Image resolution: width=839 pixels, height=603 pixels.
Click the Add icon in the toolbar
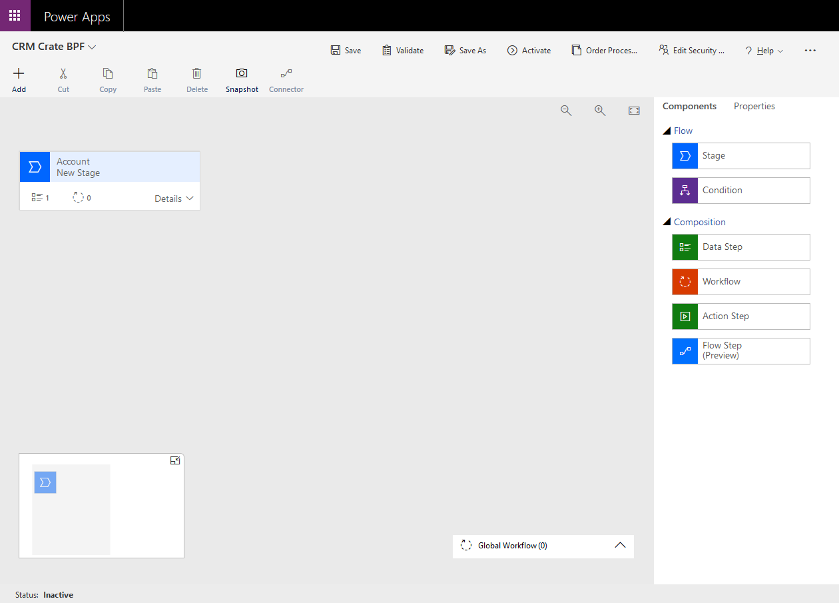point(18,79)
